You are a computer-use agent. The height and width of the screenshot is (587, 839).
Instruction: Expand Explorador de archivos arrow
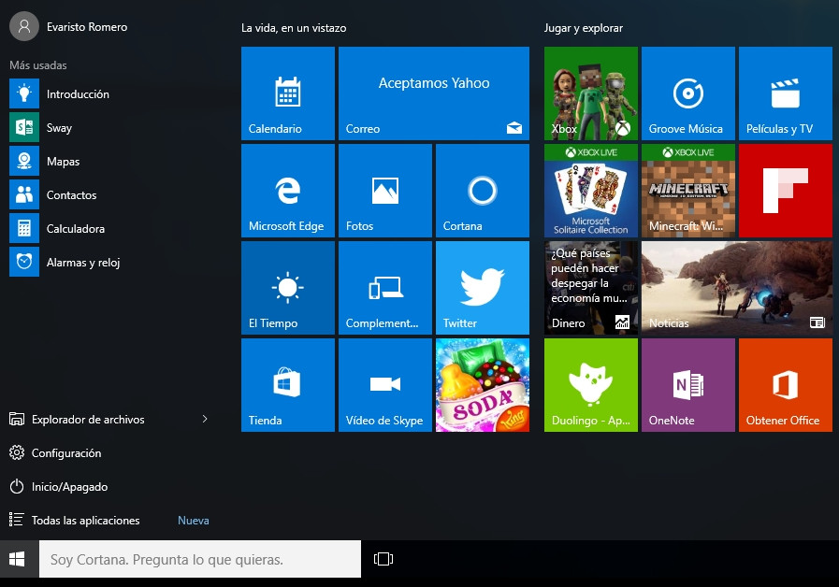coord(205,420)
